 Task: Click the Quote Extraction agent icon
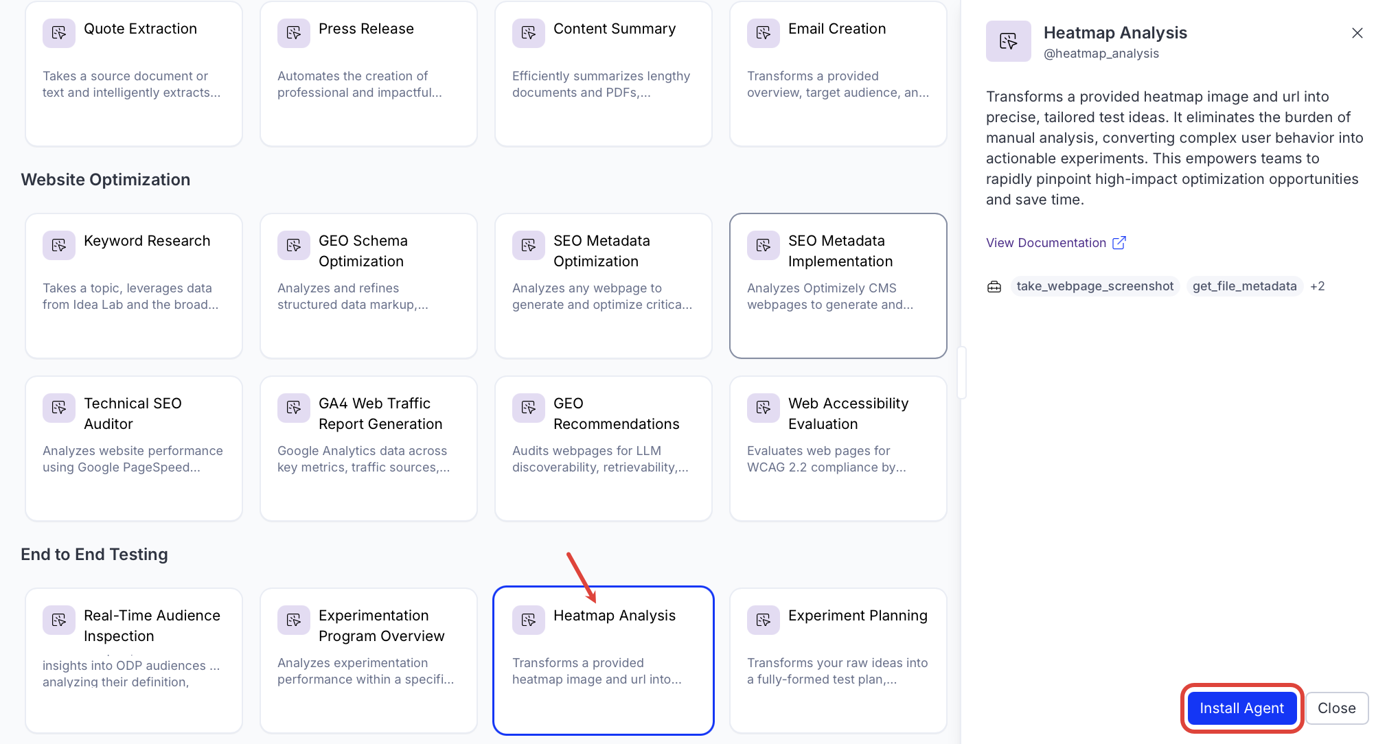click(58, 32)
